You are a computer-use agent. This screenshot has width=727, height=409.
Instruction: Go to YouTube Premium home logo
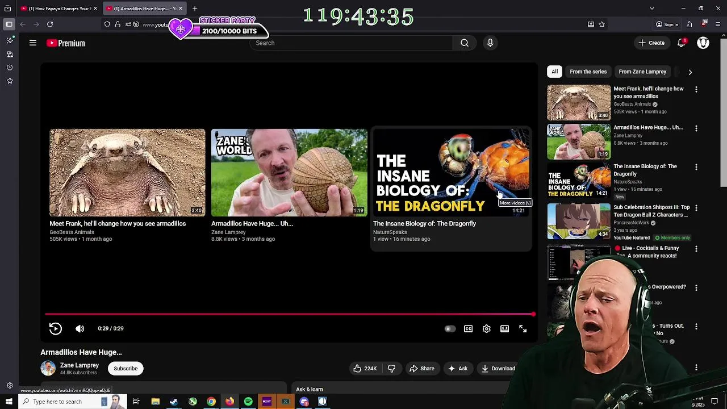[66, 43]
